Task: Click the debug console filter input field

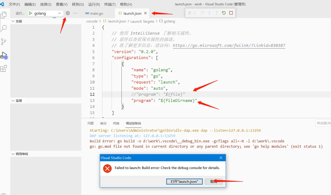Action: tap(323, 123)
